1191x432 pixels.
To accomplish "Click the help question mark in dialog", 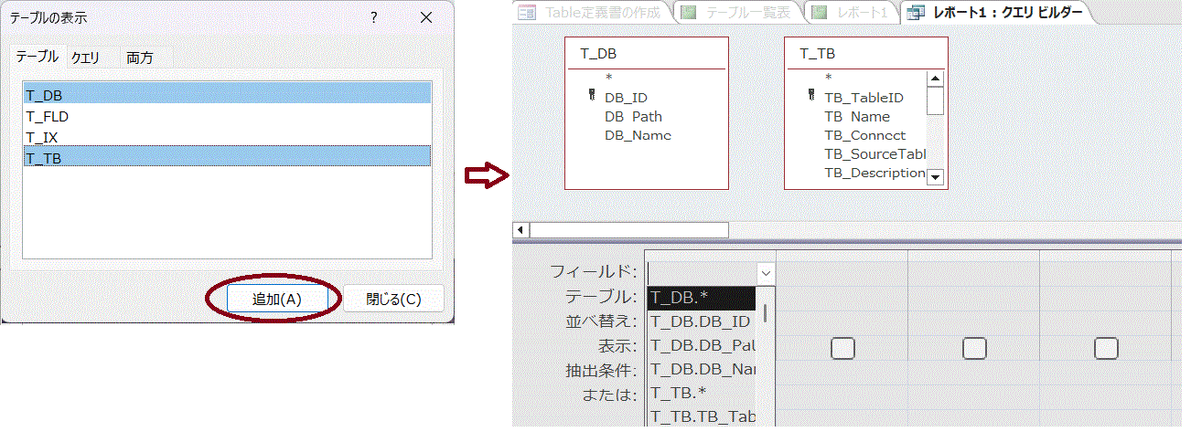I will [x=374, y=17].
